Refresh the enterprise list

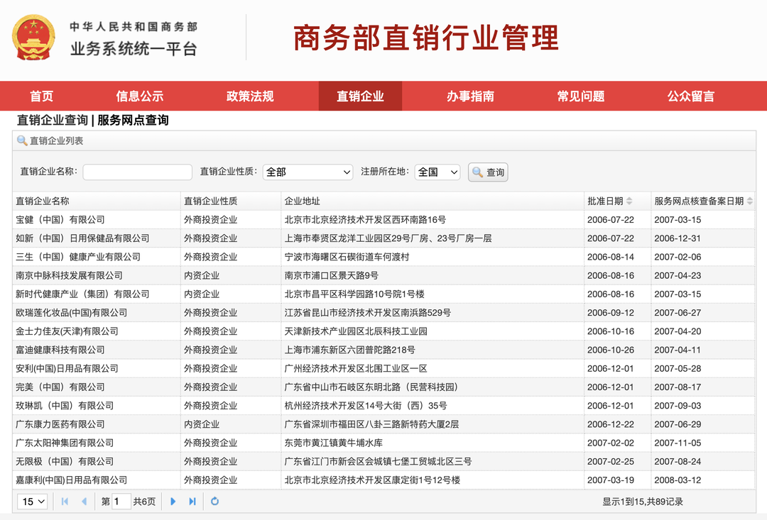click(x=214, y=502)
